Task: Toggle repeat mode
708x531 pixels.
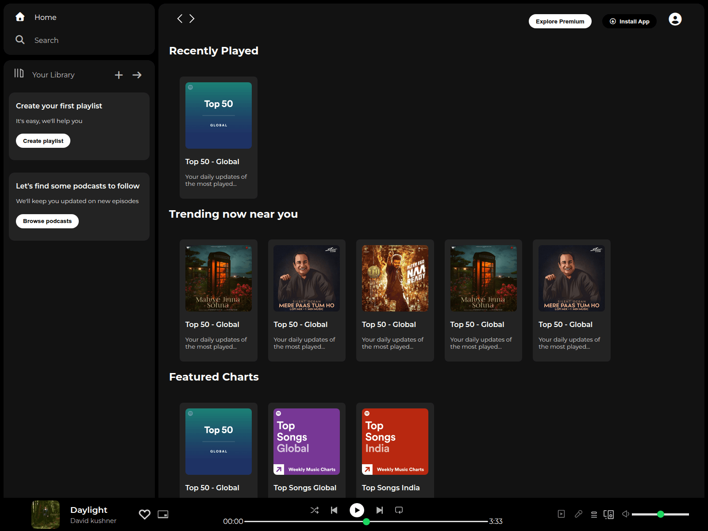Action: point(399,510)
